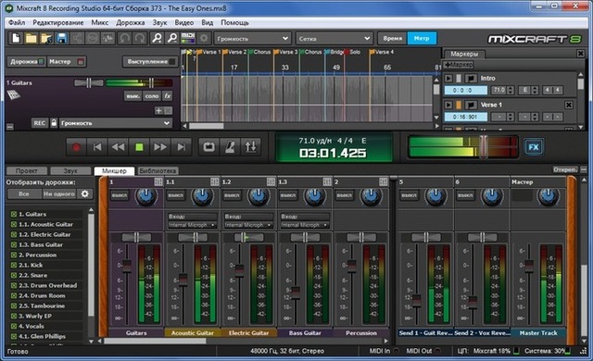Screen dimensions: 593x361
Task: Open the Громкость dropdown in the top toolbar
Action: click(252, 39)
